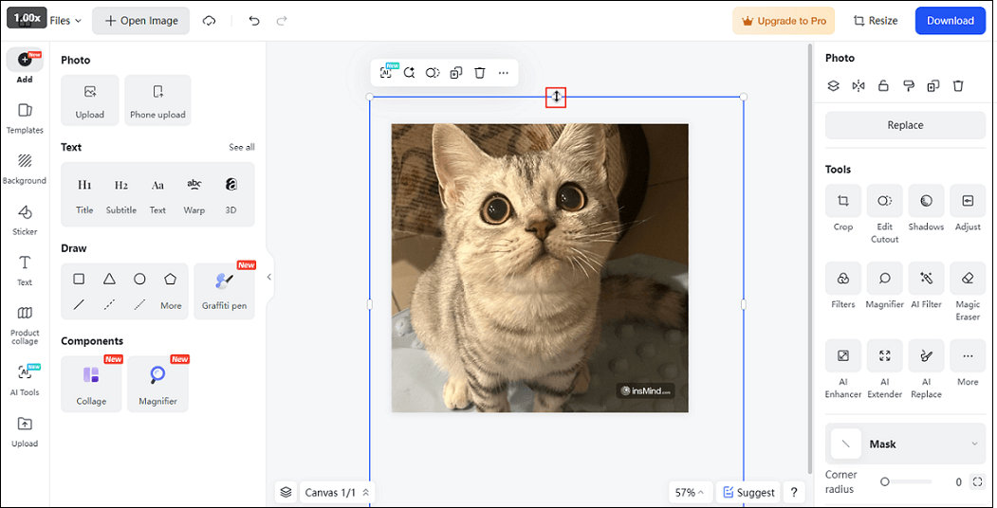Click the layer order icon in Photo panel

pos(833,85)
